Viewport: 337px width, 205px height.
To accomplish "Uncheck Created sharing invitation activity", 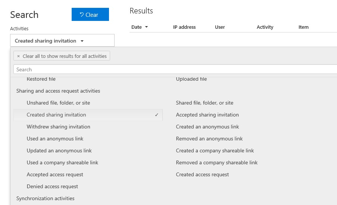I will click(x=88, y=115).
